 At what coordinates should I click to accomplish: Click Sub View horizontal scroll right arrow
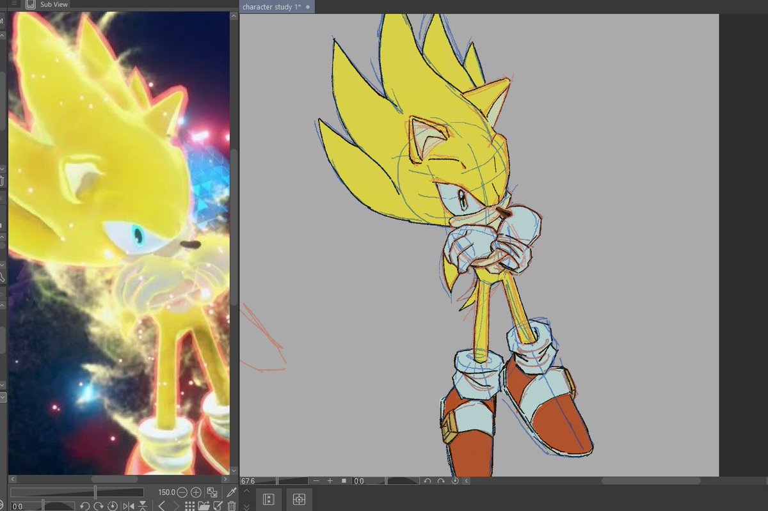pos(225,479)
